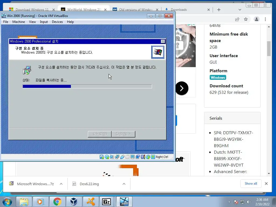Click the SP4 serial key text
This screenshot has width=276, height=207.
pos(233,139)
